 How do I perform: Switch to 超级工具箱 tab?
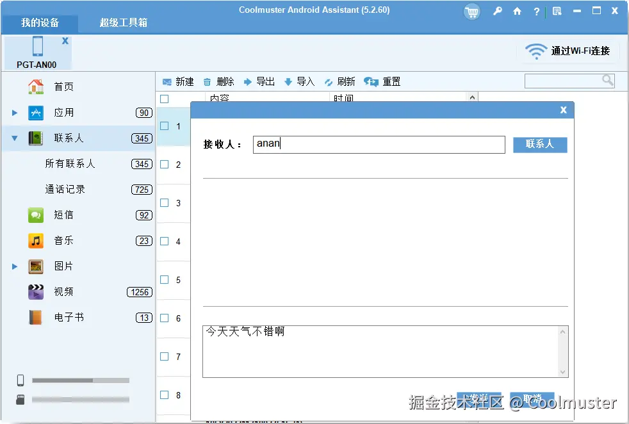pos(124,22)
